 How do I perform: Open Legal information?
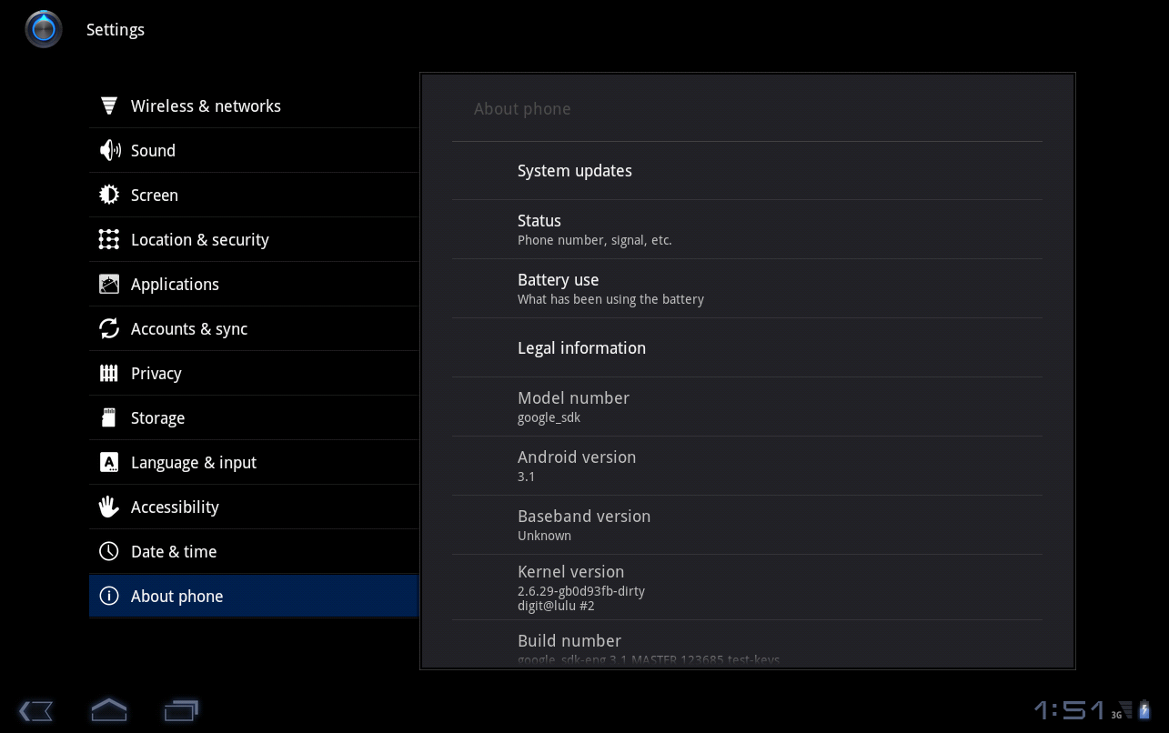(747, 347)
